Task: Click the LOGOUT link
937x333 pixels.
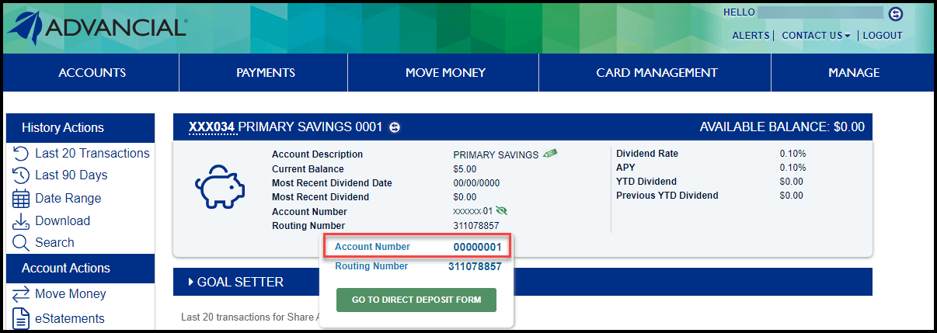Action: tap(882, 36)
